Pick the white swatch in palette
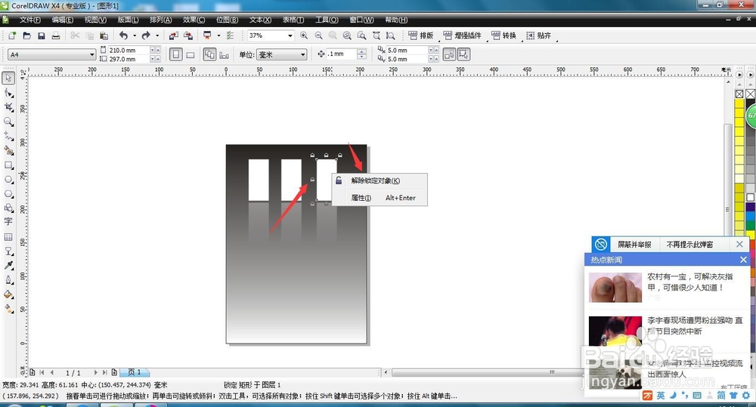756x407 pixels. coord(750,198)
